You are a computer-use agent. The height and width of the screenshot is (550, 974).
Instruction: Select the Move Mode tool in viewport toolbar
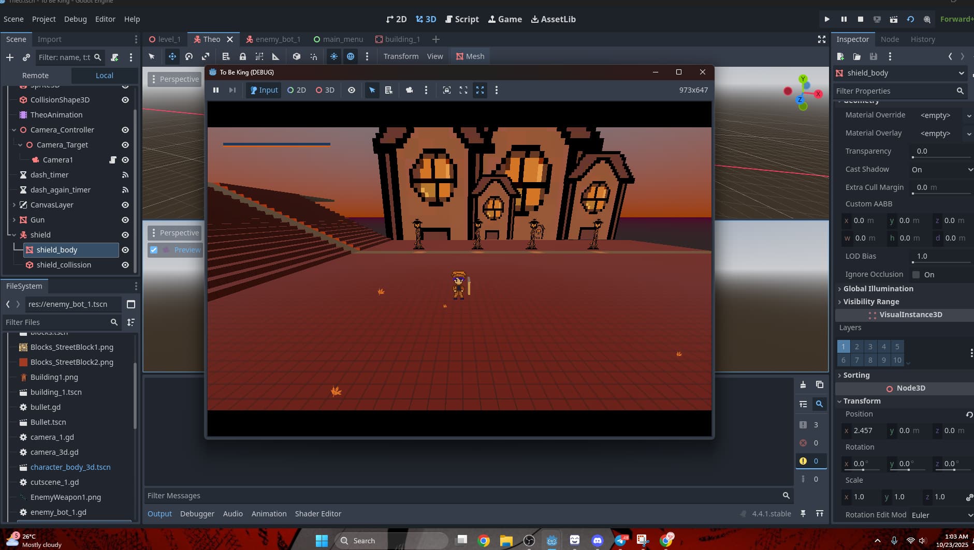pos(172,56)
